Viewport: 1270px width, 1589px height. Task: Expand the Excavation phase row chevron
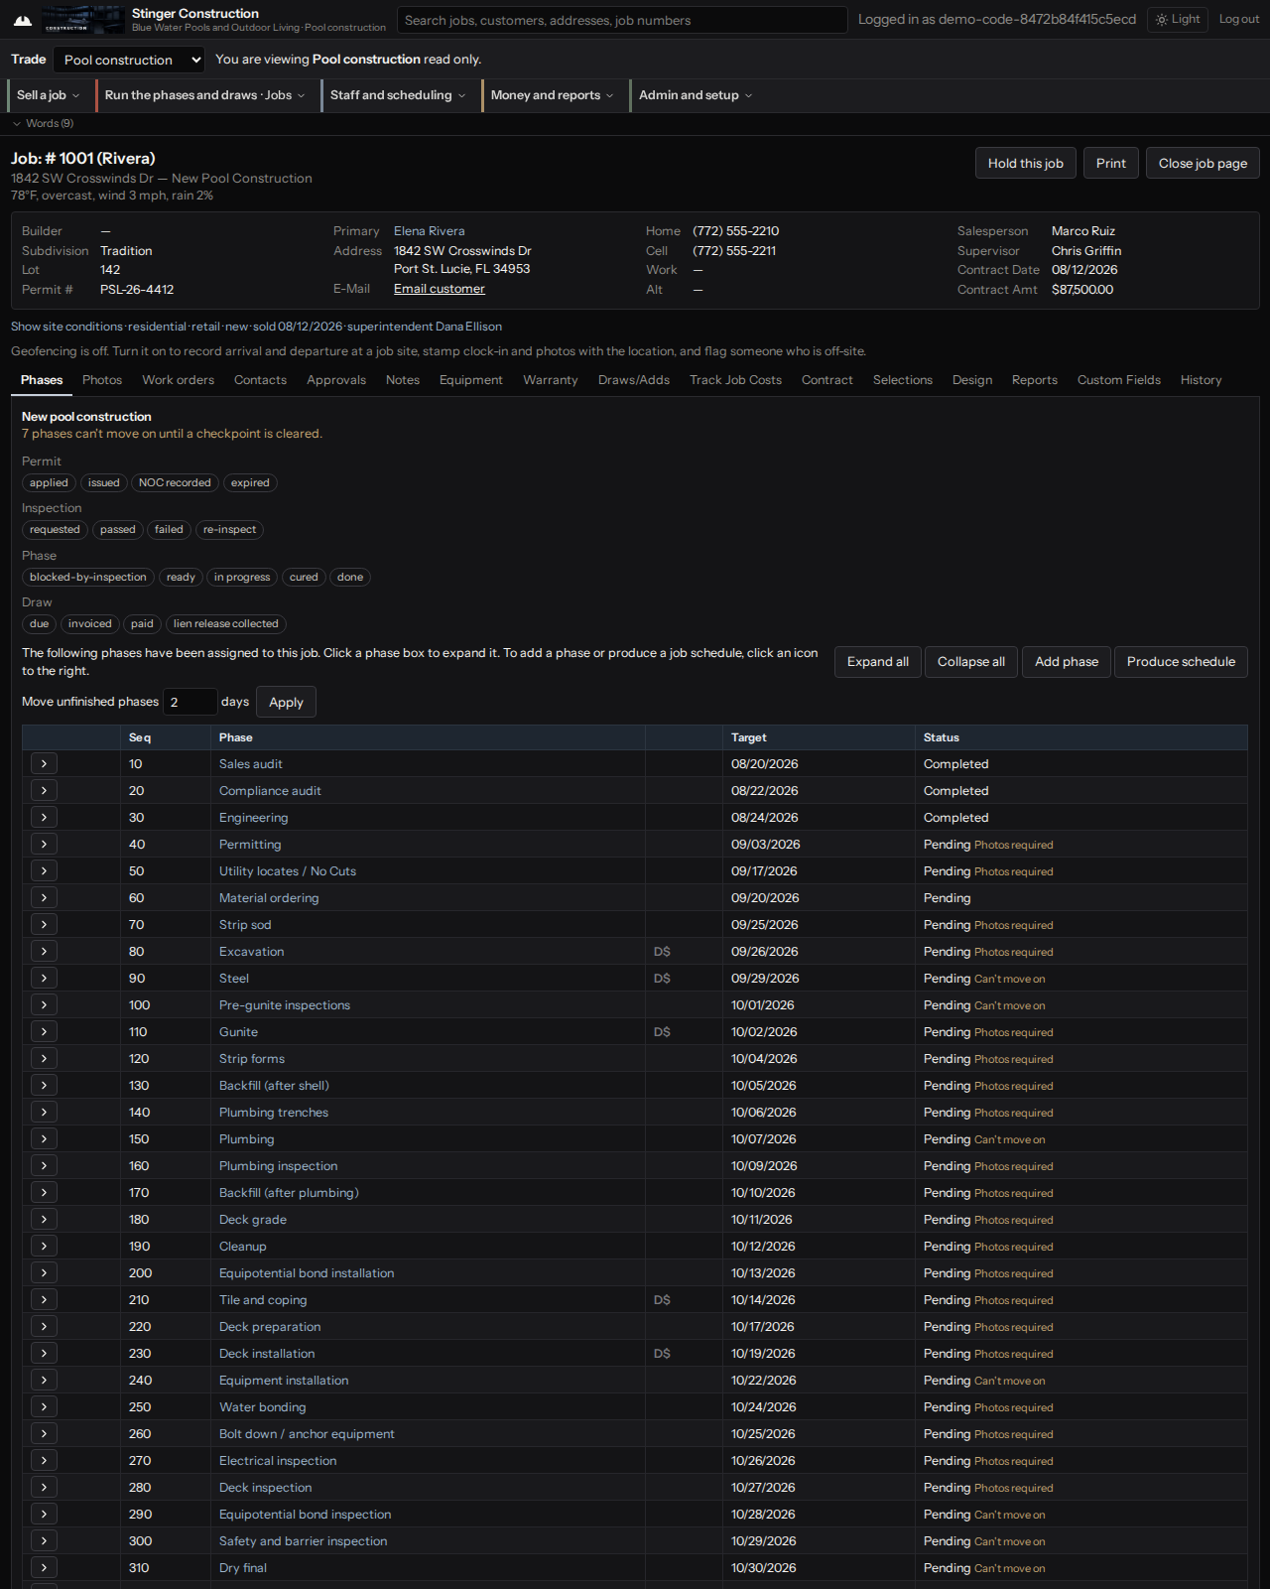tap(44, 952)
